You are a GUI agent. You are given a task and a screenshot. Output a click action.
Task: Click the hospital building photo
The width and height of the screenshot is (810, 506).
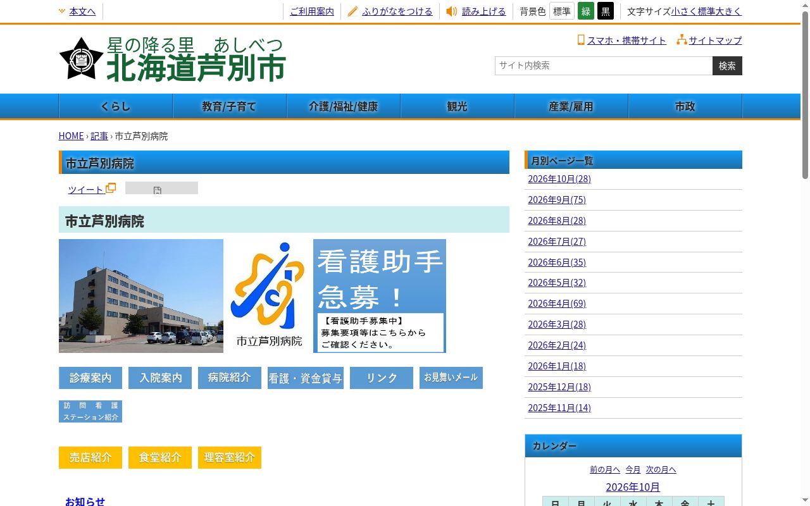coord(141,296)
